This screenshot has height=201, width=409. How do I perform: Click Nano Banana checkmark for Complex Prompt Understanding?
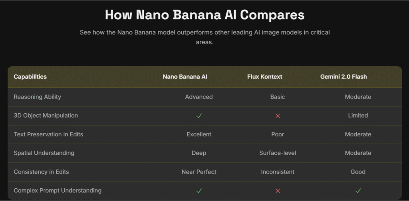pyautogui.click(x=199, y=191)
